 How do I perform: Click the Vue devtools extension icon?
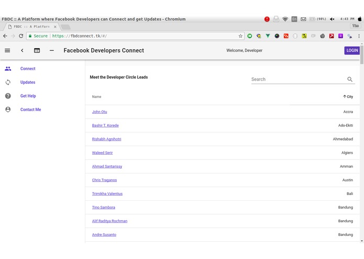(268, 36)
